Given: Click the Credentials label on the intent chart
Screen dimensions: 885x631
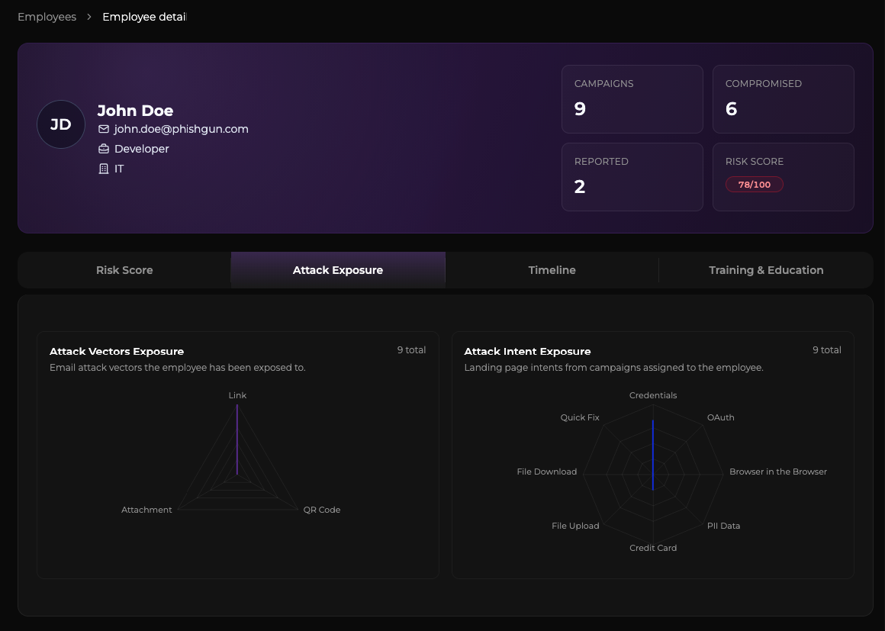Looking at the screenshot, I should pyautogui.click(x=653, y=395).
